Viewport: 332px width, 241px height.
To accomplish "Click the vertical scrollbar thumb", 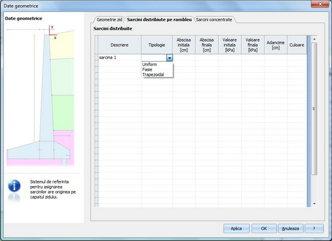I will (314, 109).
